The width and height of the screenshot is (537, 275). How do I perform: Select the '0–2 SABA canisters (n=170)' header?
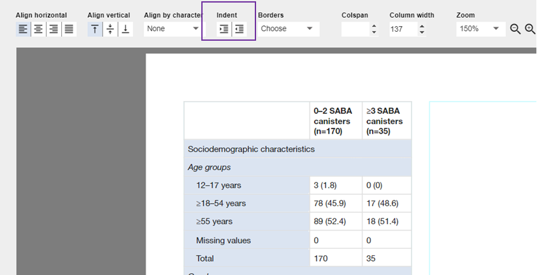point(336,121)
